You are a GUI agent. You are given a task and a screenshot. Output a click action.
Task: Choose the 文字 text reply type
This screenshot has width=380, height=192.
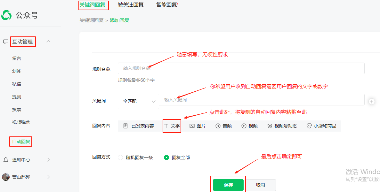[172, 126]
